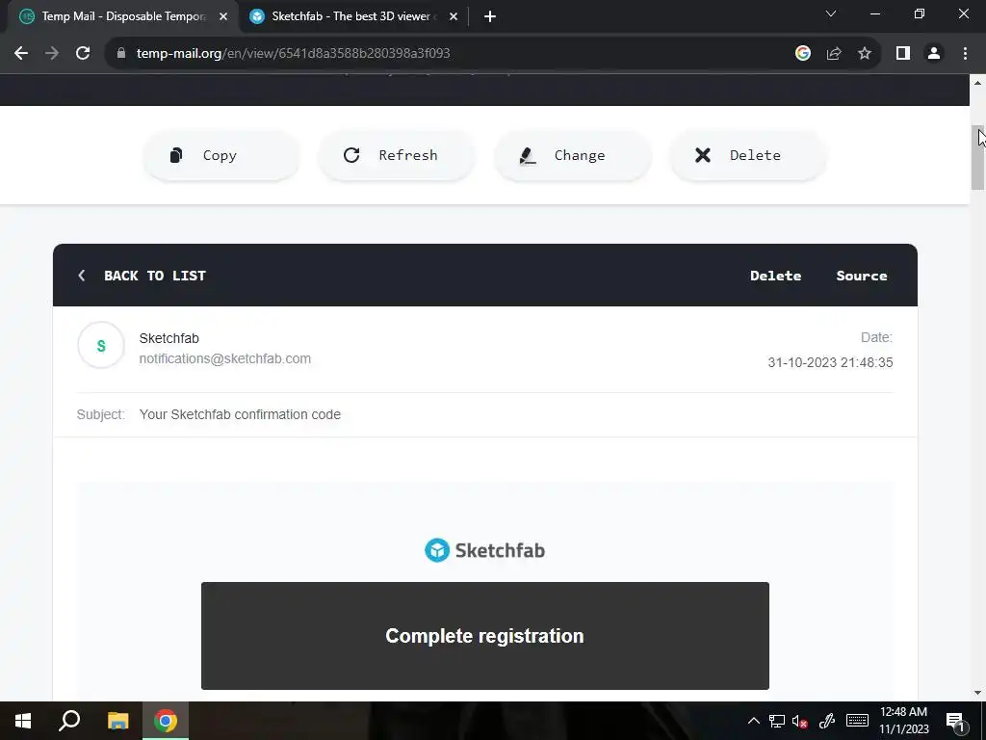Delete this email from the message header

pos(775,276)
